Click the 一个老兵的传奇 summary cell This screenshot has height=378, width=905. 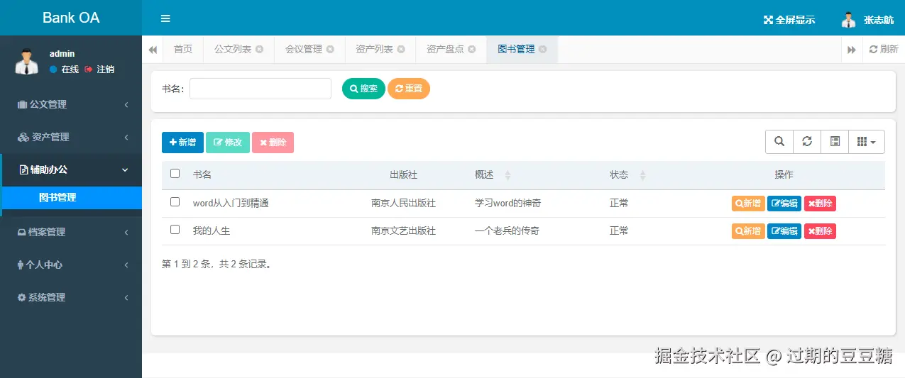click(x=507, y=230)
